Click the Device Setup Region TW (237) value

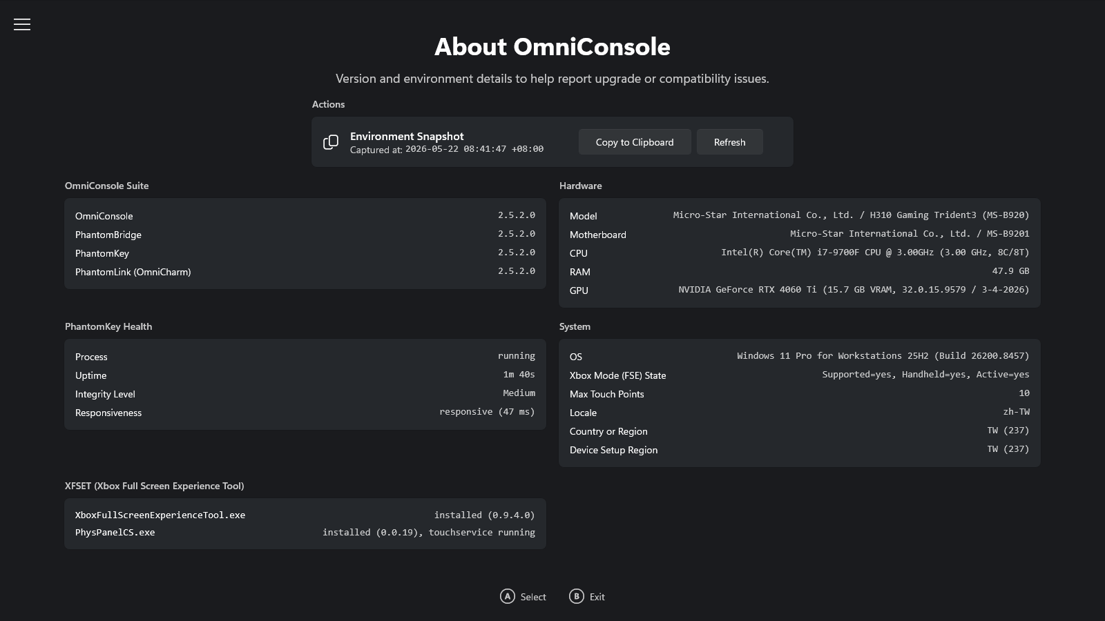pos(1008,449)
